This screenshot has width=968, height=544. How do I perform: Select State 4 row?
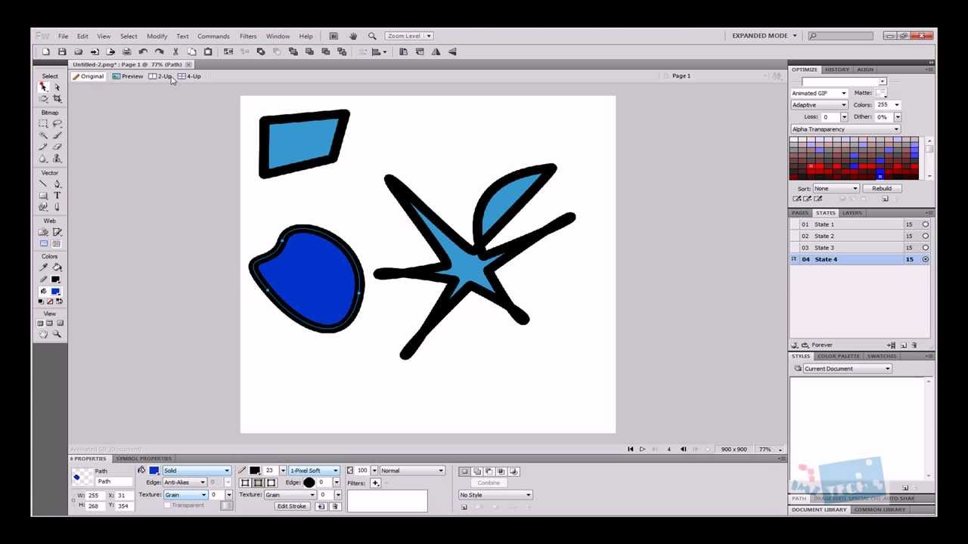[860, 259]
